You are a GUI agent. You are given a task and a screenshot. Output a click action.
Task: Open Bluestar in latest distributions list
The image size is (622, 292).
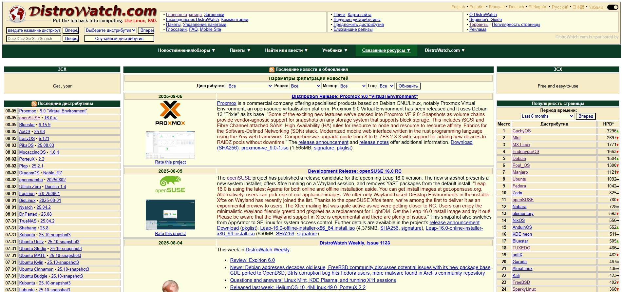[27, 125]
